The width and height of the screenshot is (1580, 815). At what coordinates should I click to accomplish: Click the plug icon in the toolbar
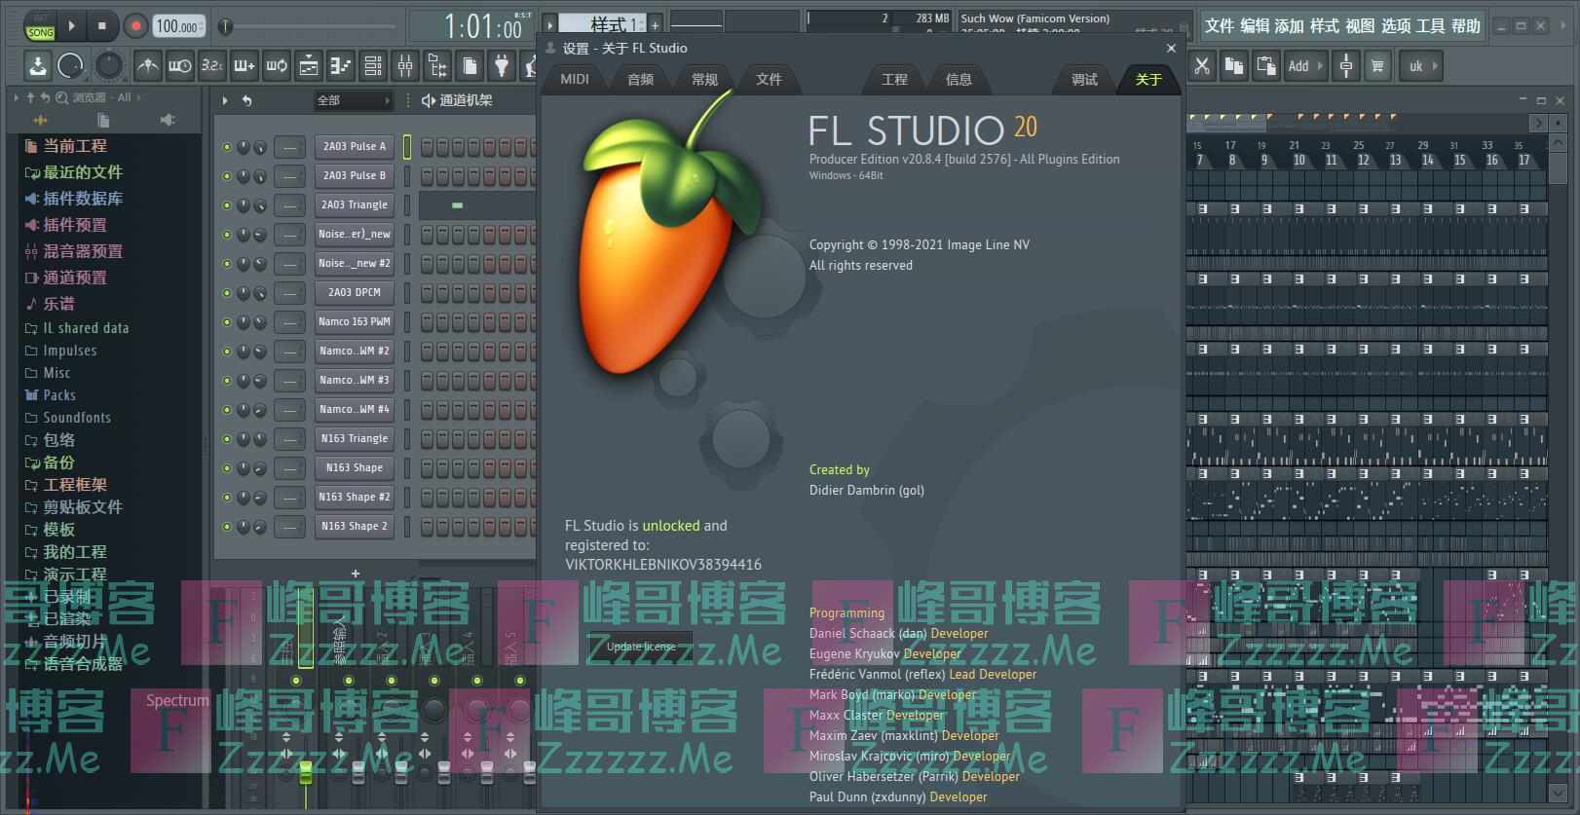pos(501,66)
